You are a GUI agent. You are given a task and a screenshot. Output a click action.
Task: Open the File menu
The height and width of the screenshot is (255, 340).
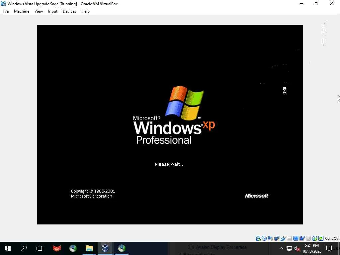coord(6,11)
